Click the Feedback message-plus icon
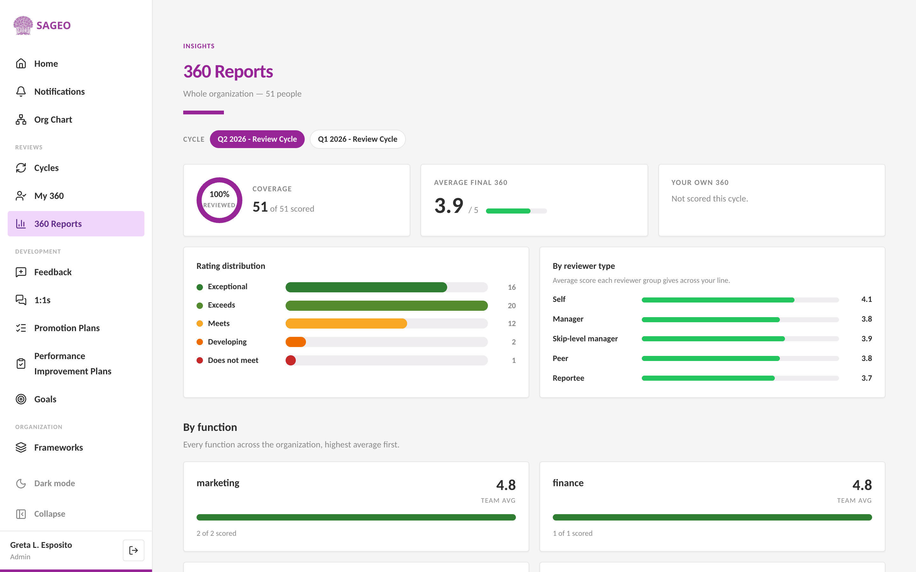This screenshot has width=916, height=572. [21, 272]
